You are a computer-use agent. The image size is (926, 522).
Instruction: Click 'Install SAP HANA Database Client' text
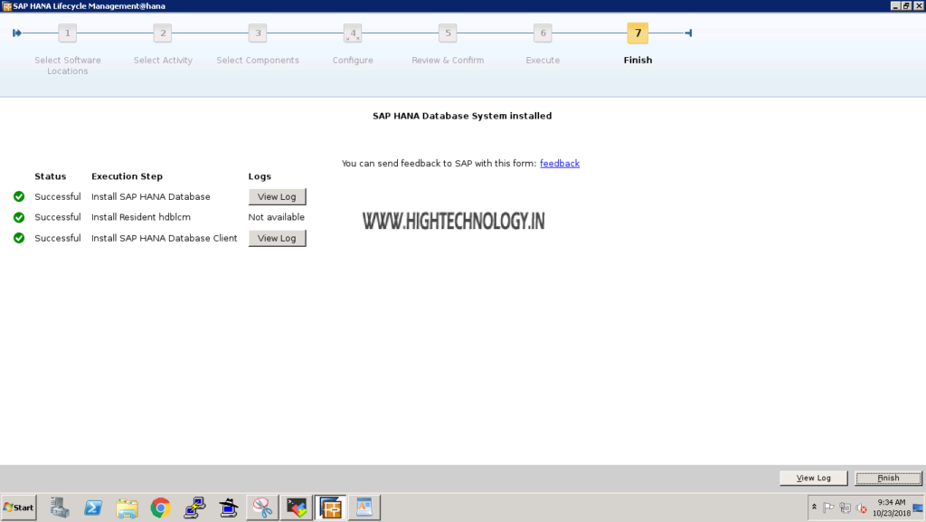[165, 238]
